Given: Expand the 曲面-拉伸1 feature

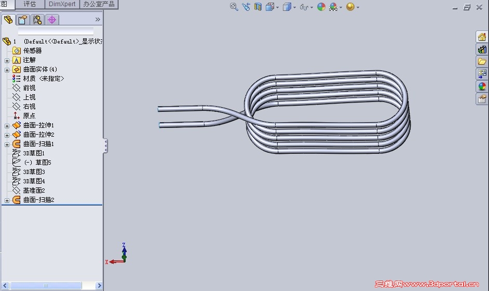Looking at the screenshot, I should [7, 126].
